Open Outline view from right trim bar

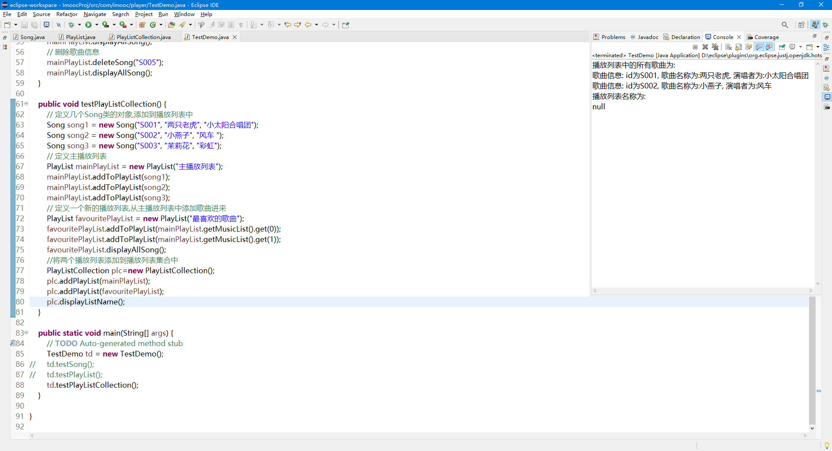827,47
